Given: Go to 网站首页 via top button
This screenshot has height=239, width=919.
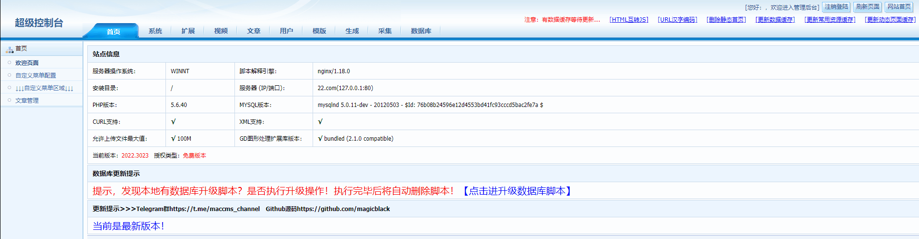Looking at the screenshot, I should [x=899, y=7].
